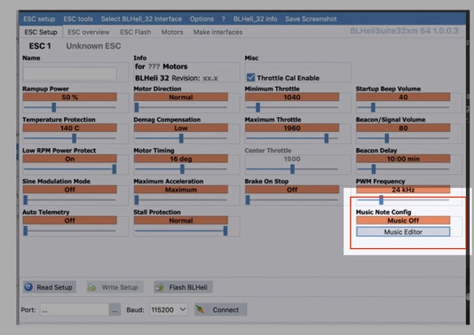Click the Maximum Acceleration slider handle
Viewport: 474px width, 335px height.
tap(137, 199)
